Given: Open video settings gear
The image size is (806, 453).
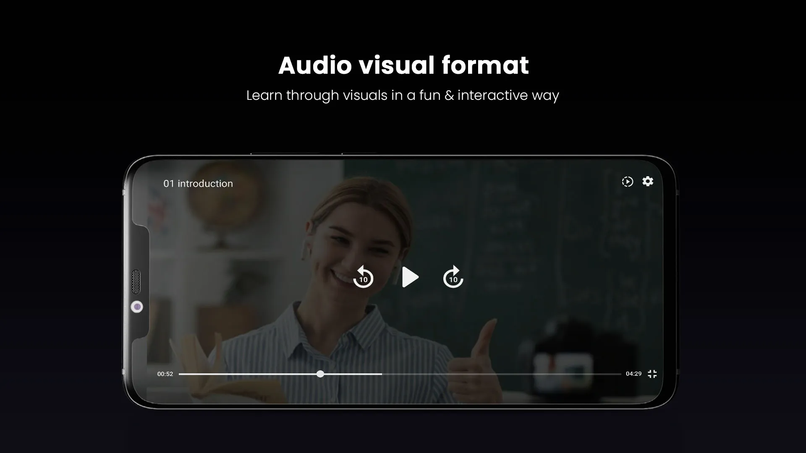Looking at the screenshot, I should 648,181.
